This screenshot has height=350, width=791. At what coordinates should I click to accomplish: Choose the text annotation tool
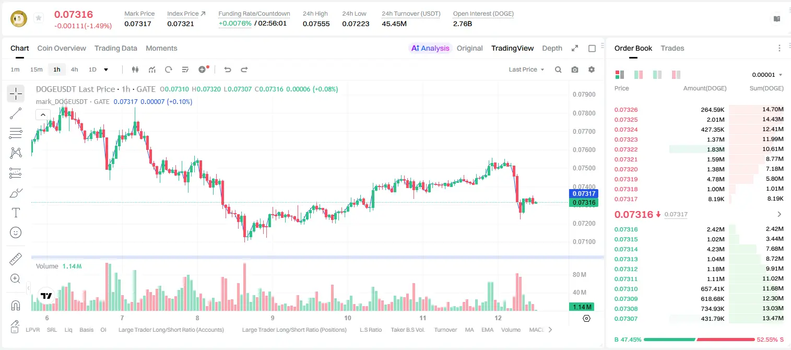click(x=16, y=213)
